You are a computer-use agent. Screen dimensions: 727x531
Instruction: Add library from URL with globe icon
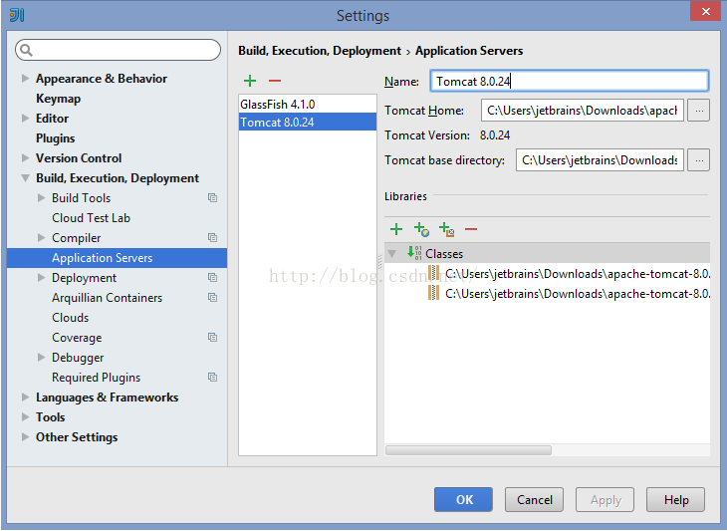click(421, 229)
